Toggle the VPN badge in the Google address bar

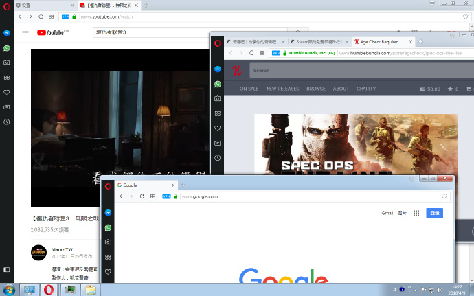click(166, 196)
